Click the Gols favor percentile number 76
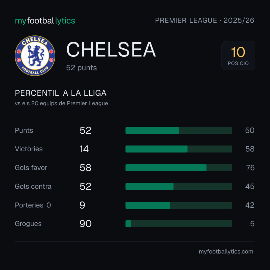Viewport: 270px width, 270px height. tap(250, 168)
